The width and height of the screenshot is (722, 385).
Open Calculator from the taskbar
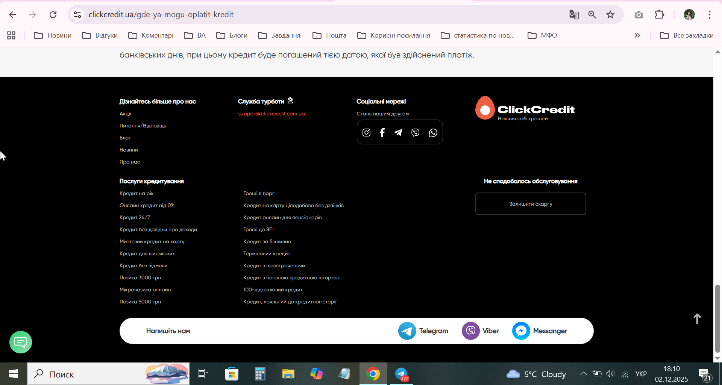[x=260, y=374]
